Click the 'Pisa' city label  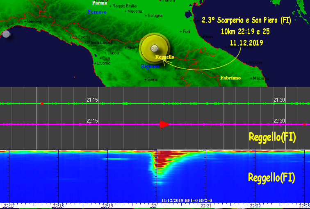coord(106,58)
